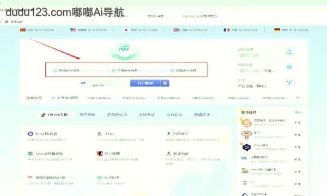Click the last shield check item in red box

183,71
